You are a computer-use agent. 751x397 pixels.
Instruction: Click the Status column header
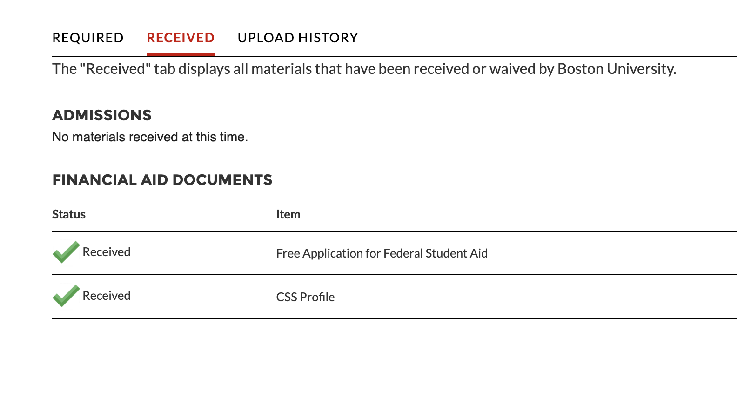[x=69, y=214]
